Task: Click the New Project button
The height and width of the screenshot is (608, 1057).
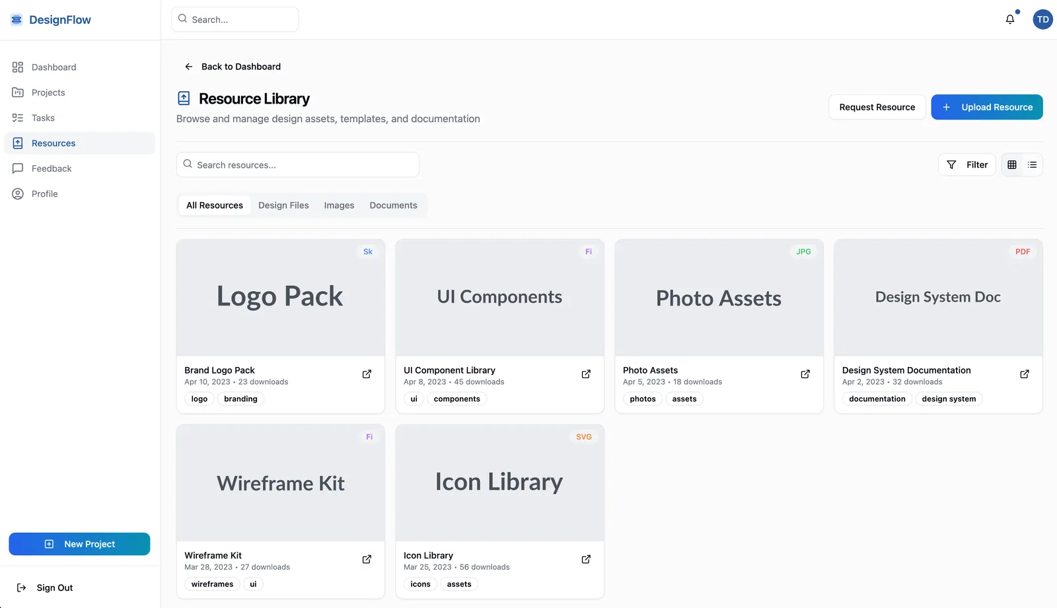Action: pos(79,544)
